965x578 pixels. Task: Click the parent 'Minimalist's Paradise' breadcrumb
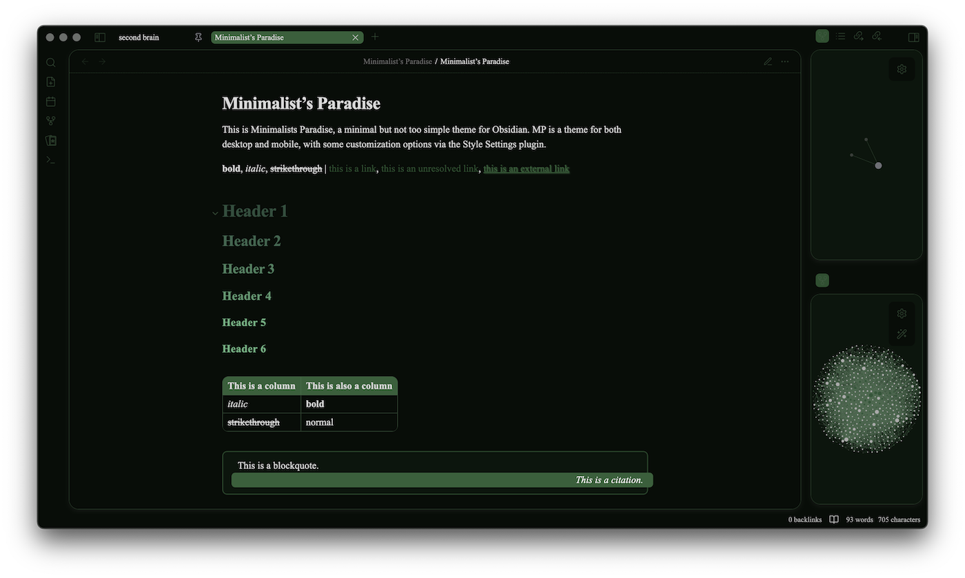coord(398,61)
